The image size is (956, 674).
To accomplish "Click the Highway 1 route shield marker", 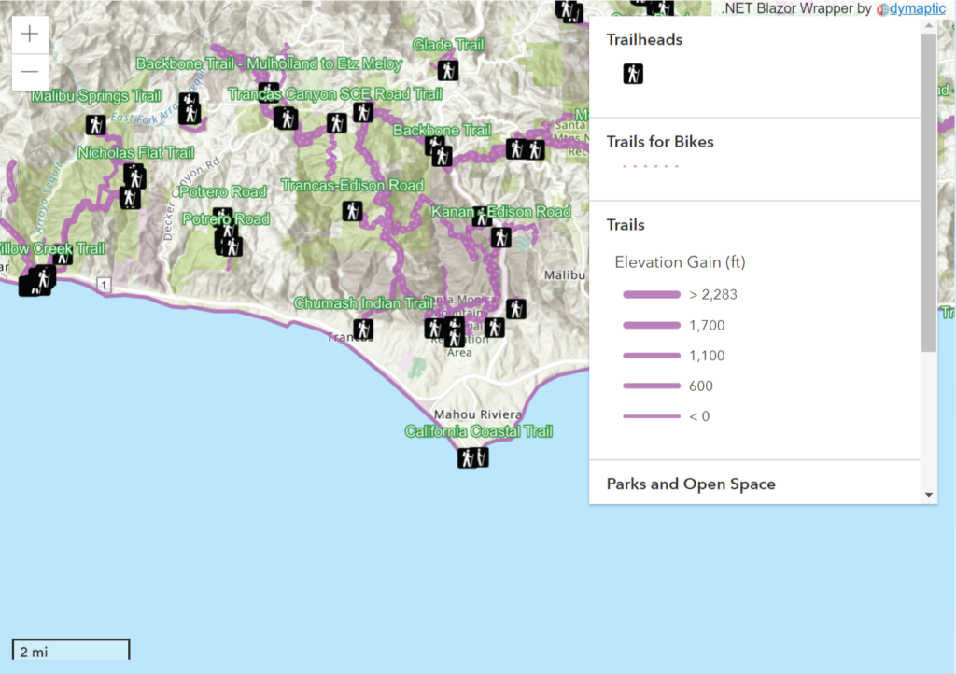I will (x=107, y=284).
